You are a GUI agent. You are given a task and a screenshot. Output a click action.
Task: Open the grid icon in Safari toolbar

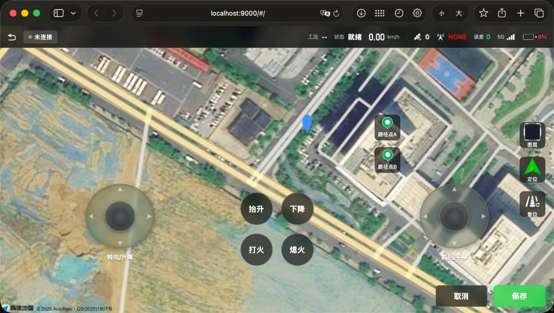[380, 13]
